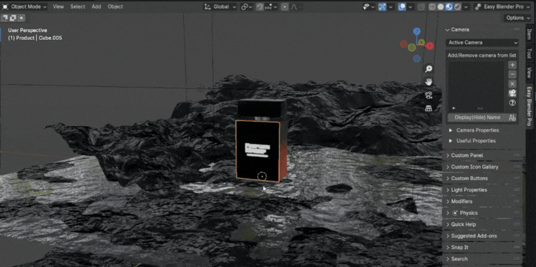Switch perspective/orthographic with the grid icon
This screenshot has height=267, width=536.
click(429, 108)
